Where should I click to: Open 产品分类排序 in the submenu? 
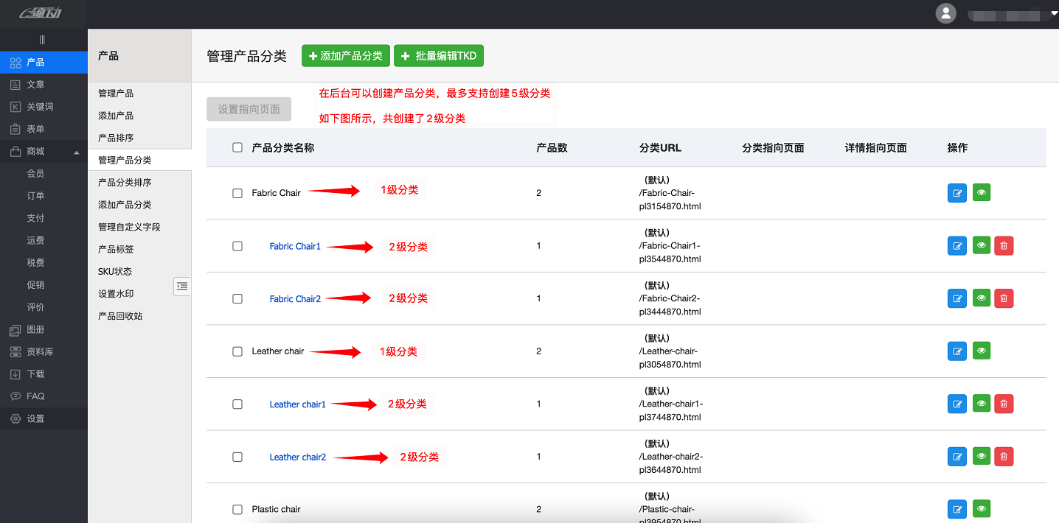click(x=125, y=183)
